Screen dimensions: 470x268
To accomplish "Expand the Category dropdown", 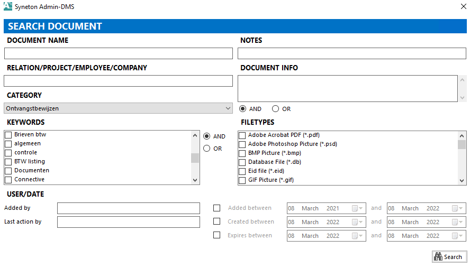I will click(x=228, y=108).
